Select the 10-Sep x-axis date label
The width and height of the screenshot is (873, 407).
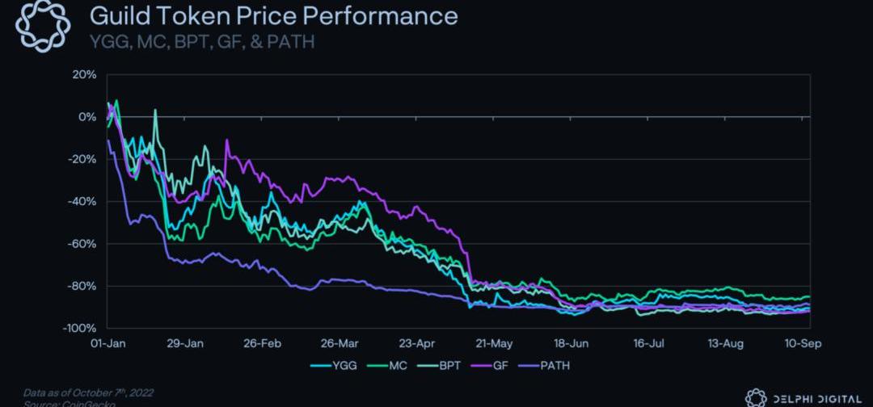(x=802, y=342)
